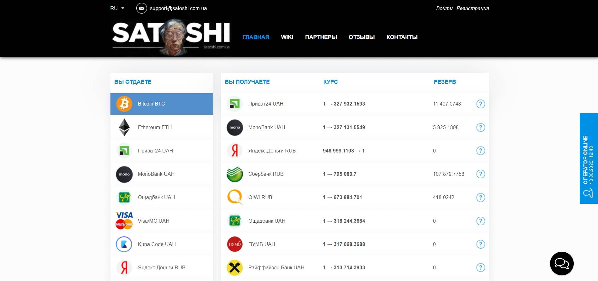598x281 pixels.
Task: Click rate 1 → 327 932.1593
Action: point(344,104)
